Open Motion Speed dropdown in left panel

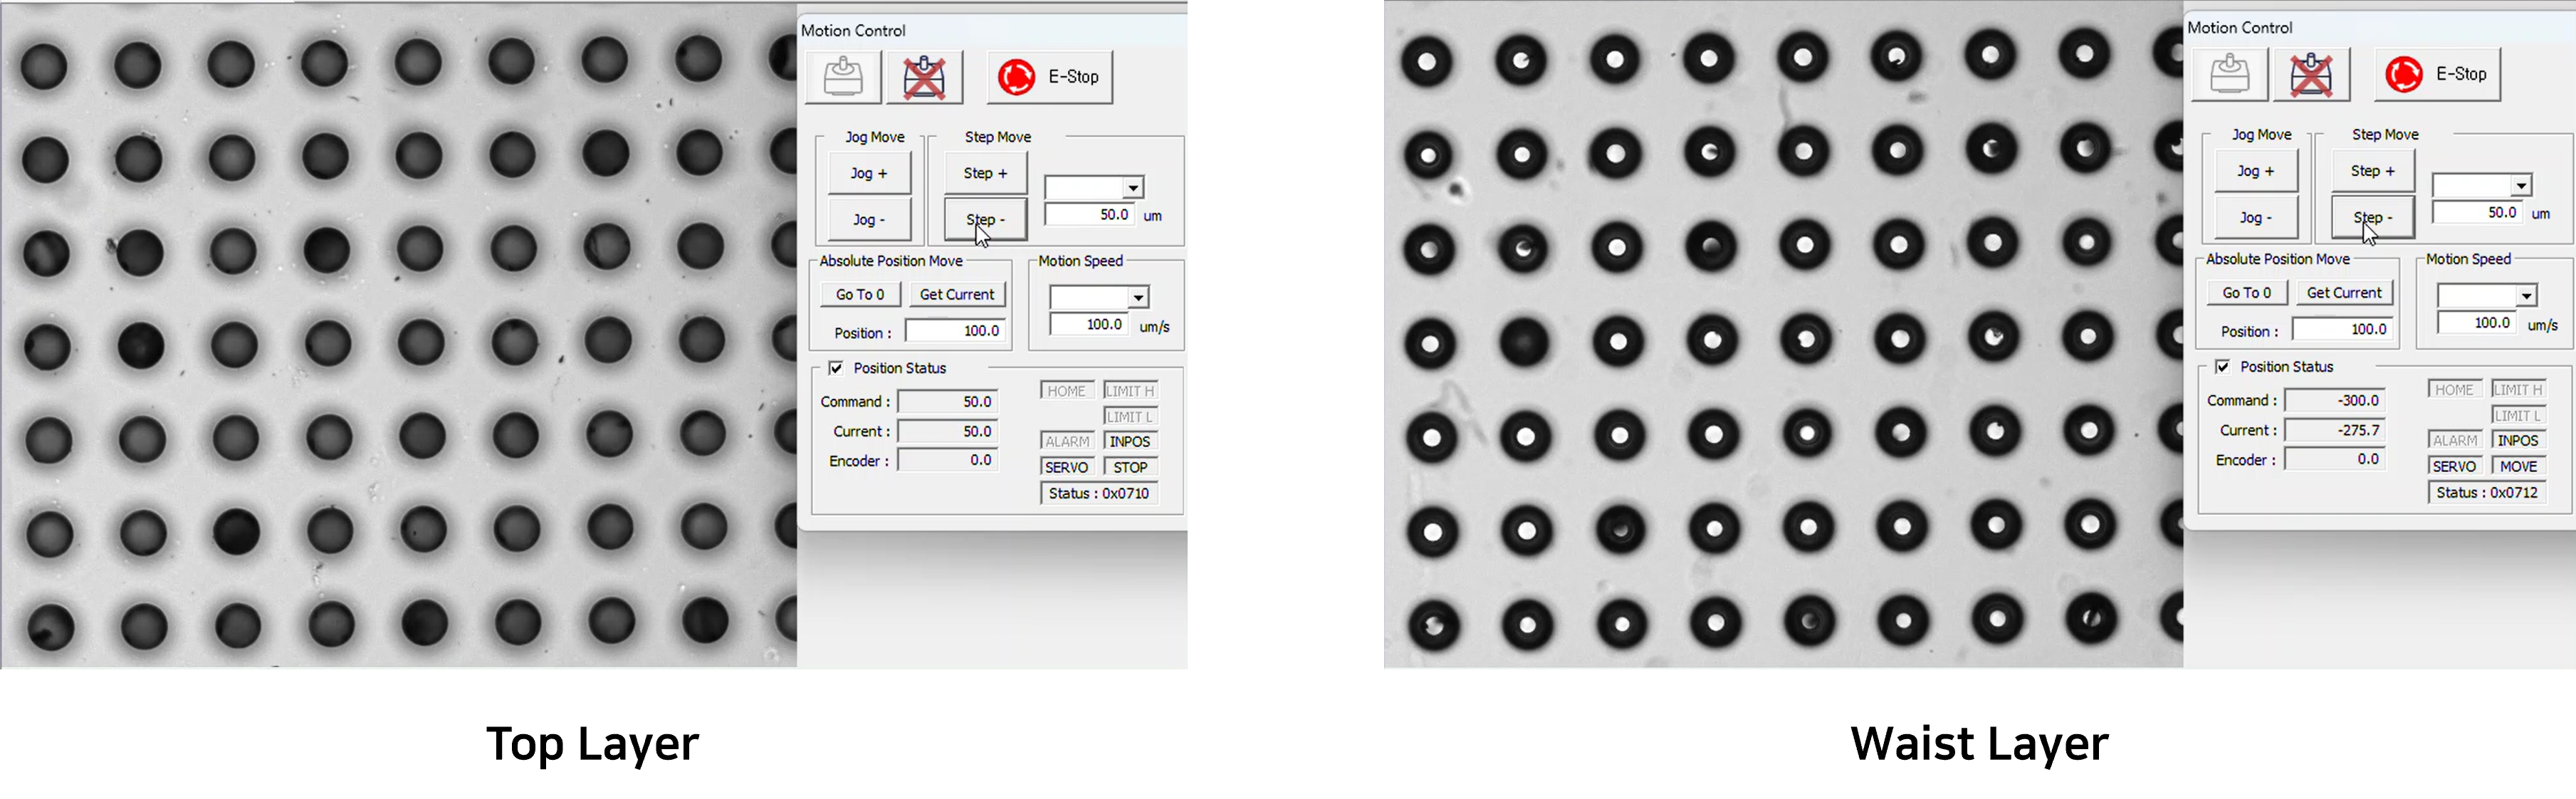1138,298
